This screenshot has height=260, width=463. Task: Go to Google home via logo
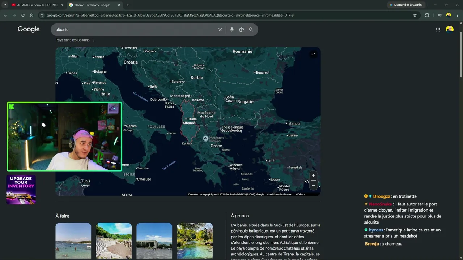29,29
